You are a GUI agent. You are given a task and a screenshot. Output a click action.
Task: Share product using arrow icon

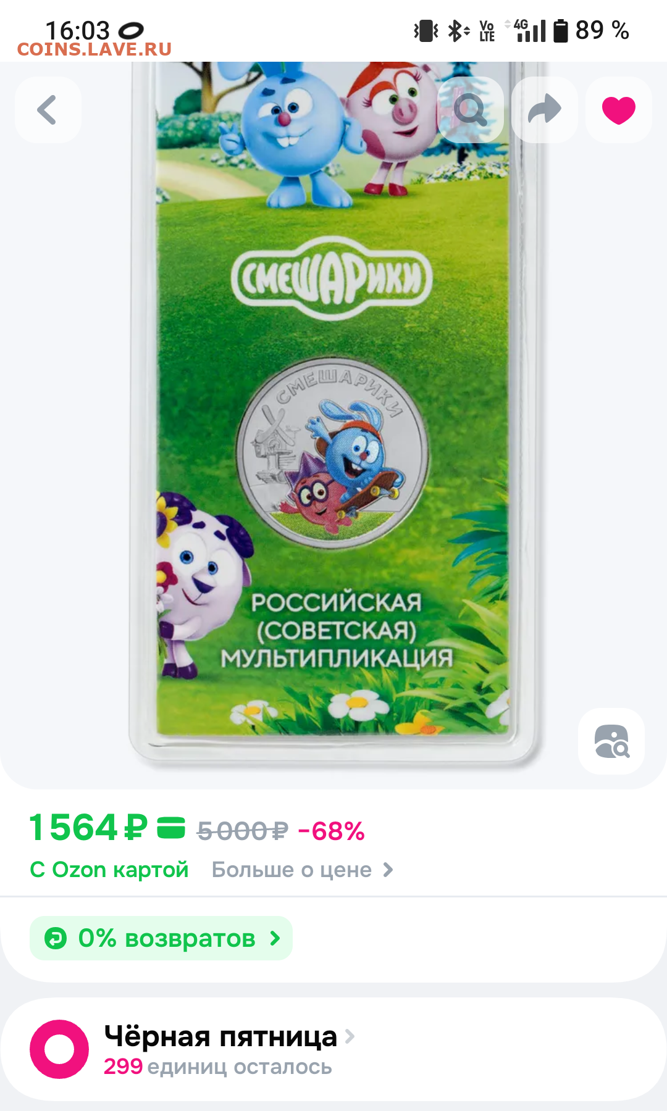coord(545,110)
